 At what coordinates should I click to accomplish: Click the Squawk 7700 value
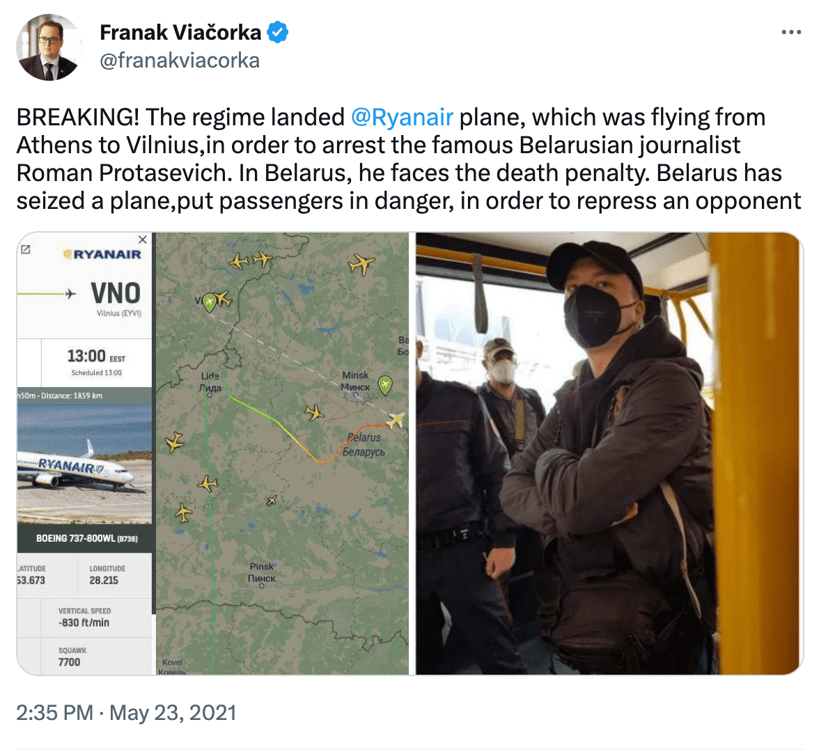69,662
